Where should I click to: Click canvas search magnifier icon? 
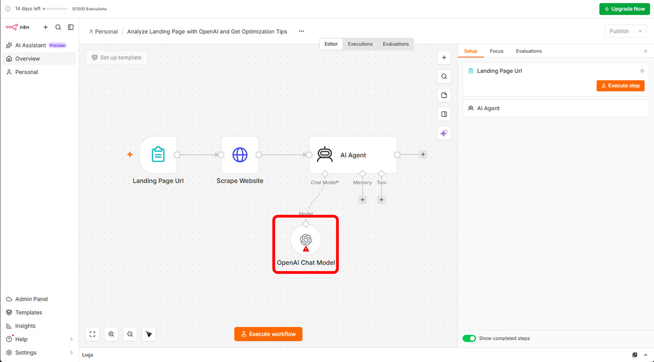tap(444, 77)
